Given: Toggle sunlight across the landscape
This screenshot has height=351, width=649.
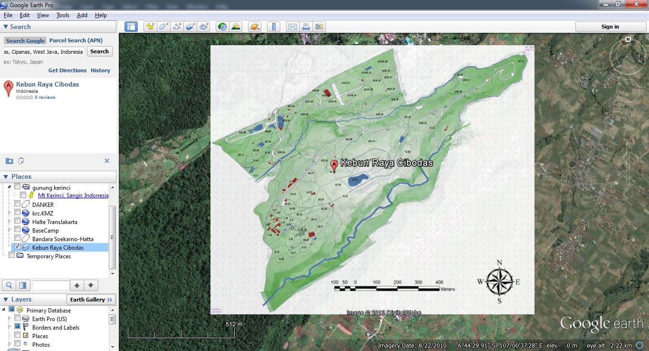Looking at the screenshot, I should point(235,27).
